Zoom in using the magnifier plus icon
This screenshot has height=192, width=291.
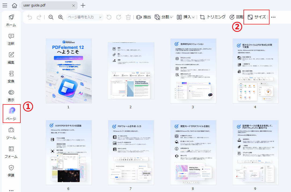[60, 17]
